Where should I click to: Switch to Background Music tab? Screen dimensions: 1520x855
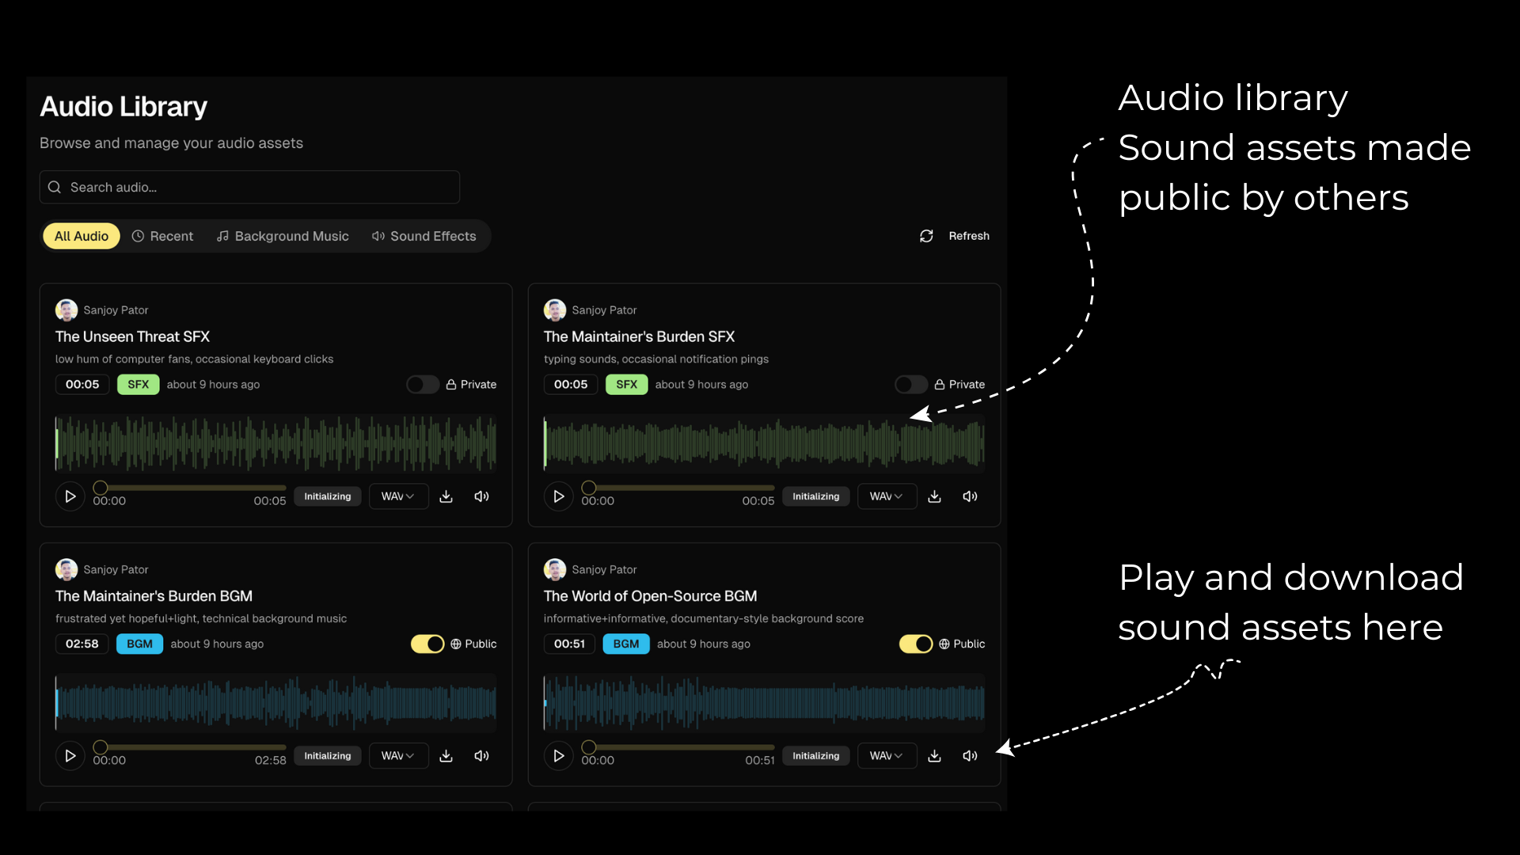click(283, 236)
